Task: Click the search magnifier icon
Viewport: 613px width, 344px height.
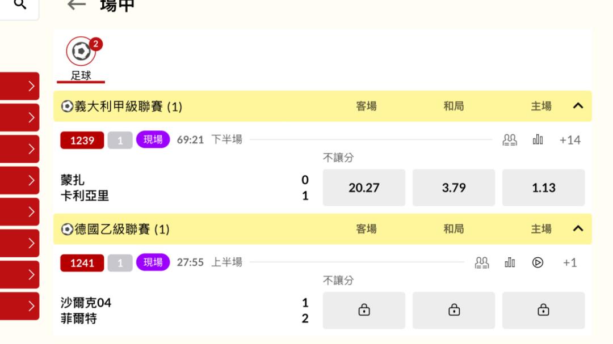Action: 20,5
